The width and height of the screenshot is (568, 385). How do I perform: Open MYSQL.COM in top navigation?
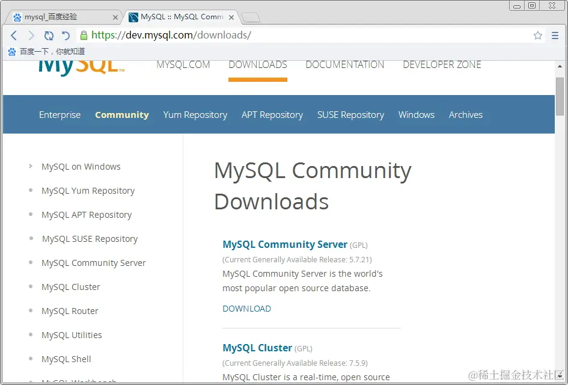click(x=183, y=64)
